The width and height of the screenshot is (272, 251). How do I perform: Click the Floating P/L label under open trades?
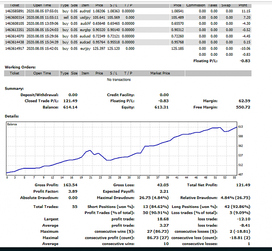(x=205, y=61)
